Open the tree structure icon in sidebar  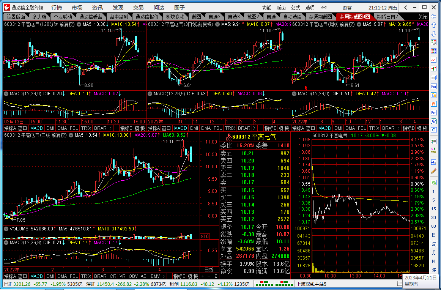pos(433,95)
